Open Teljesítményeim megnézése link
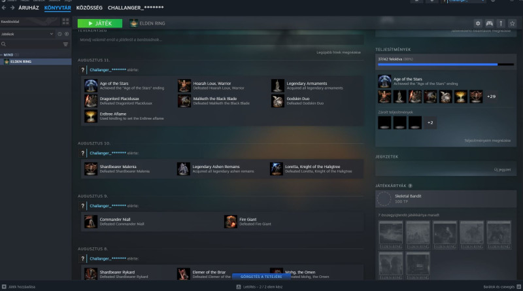Image resolution: width=523 pixels, height=291 pixels. (487, 141)
